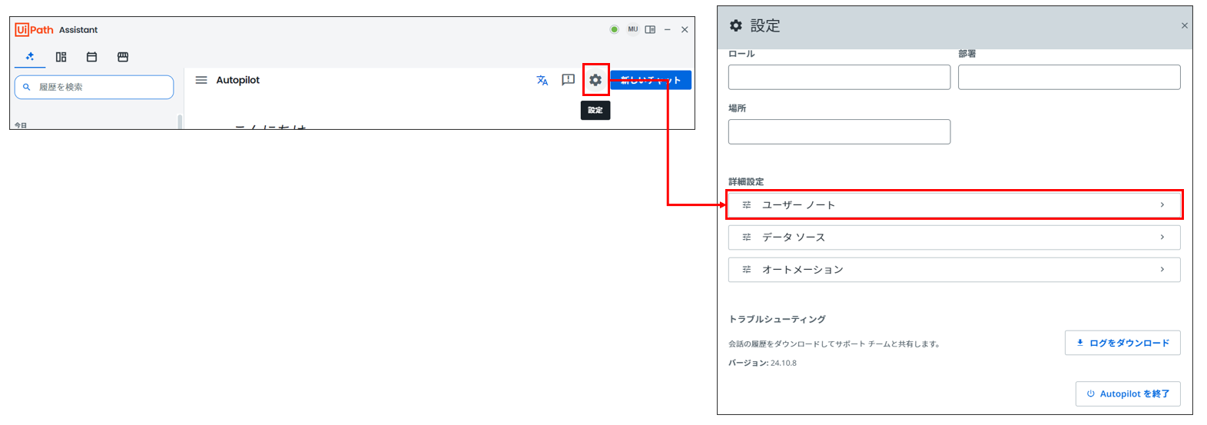Minimize the UiPath Assistant window
Screen dimensions: 1207x425
pyautogui.click(x=668, y=29)
